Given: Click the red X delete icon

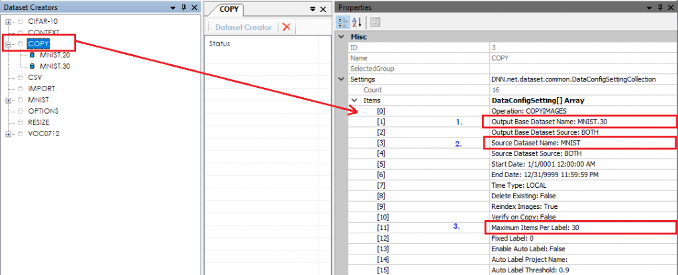Looking at the screenshot, I should pos(286,27).
